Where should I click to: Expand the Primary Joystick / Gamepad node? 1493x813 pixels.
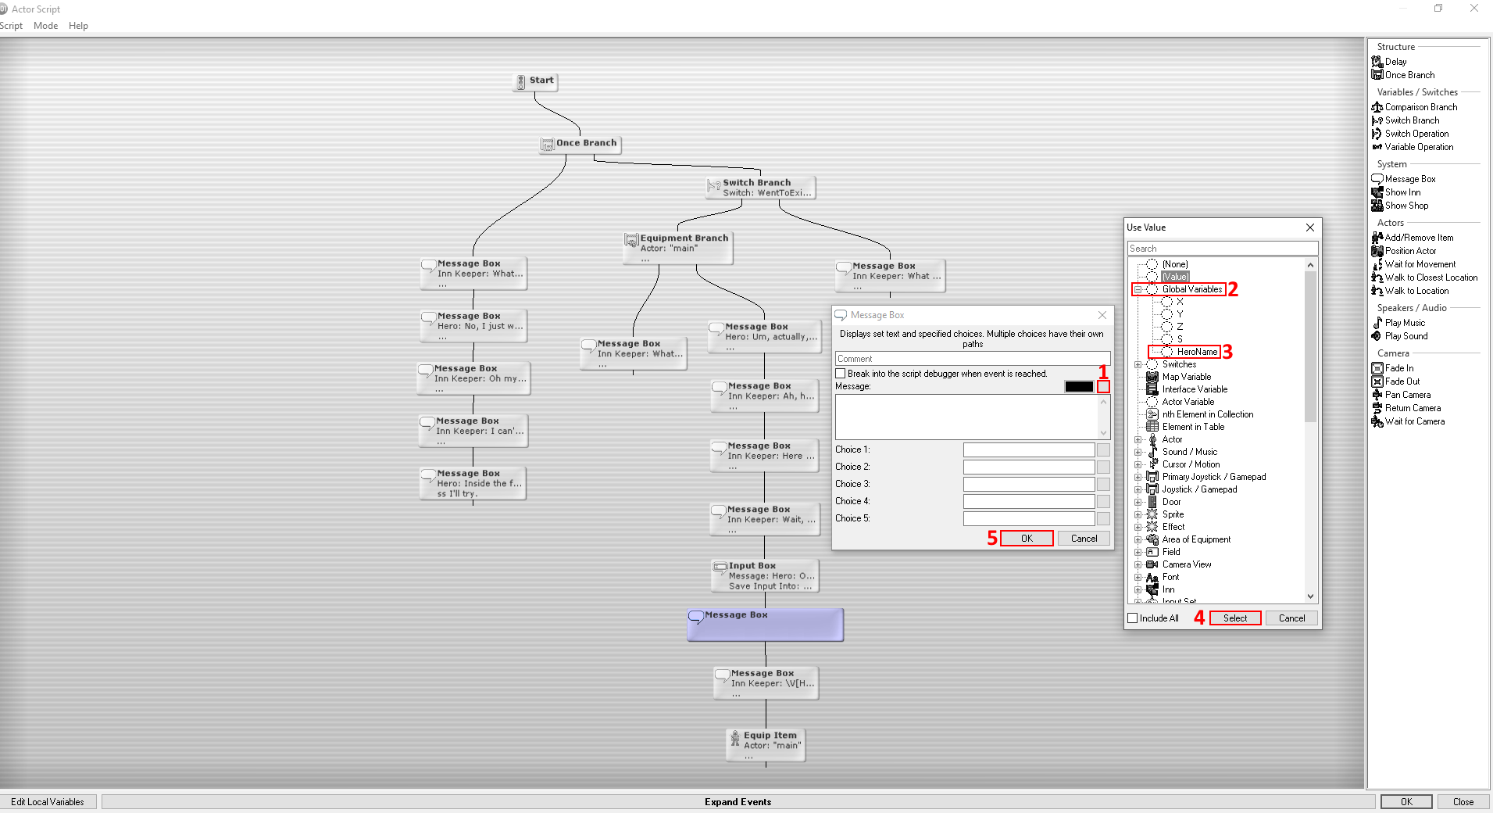click(x=1138, y=477)
